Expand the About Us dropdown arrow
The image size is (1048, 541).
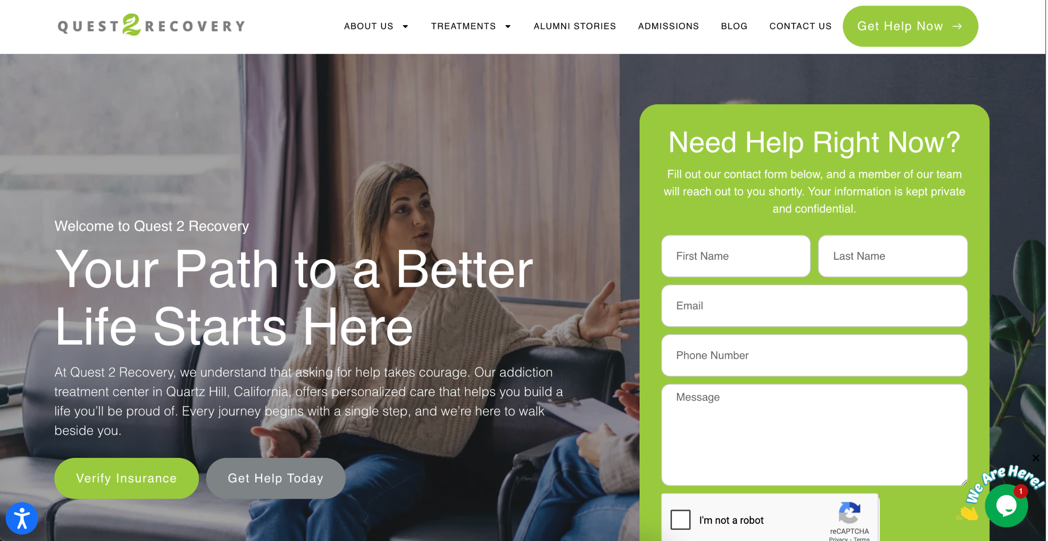[405, 27]
